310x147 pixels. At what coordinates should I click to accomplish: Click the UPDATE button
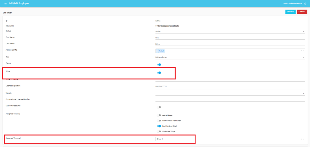pyautogui.click(x=290, y=12)
